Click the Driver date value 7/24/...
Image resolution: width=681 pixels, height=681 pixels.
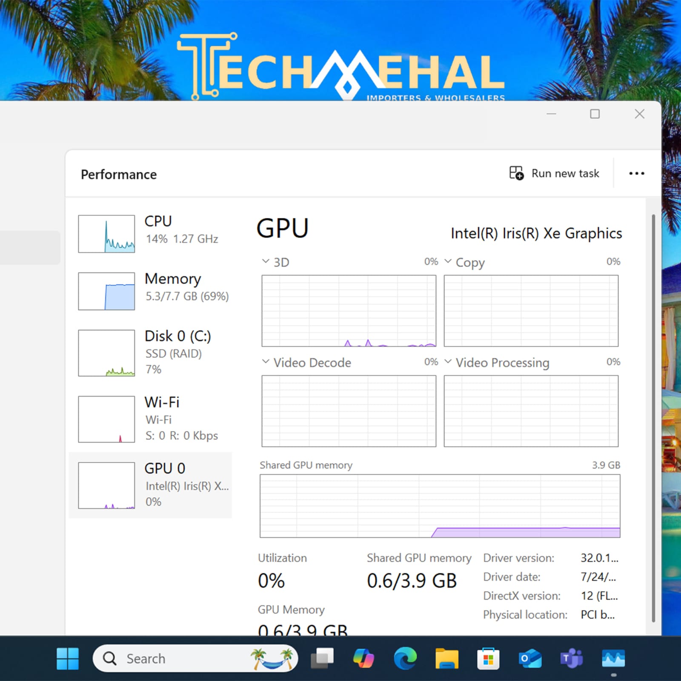click(x=598, y=577)
